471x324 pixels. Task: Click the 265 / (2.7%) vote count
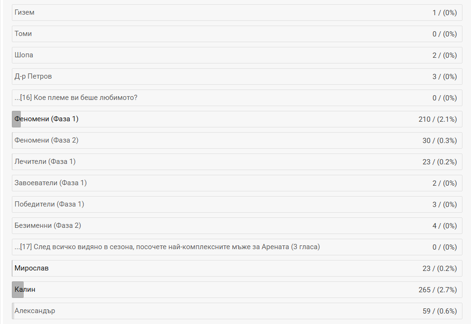pos(437,290)
